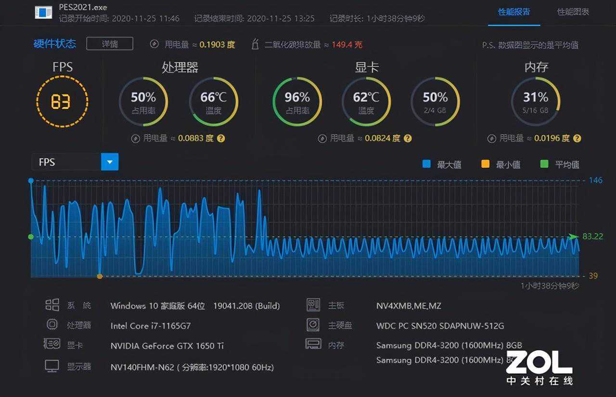Click the monitor display icon in hardware list
The image size is (616, 397).
[52, 366]
